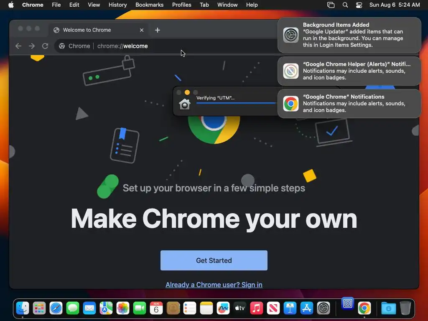Minimize the Verifying UTM dialog

pyautogui.click(x=187, y=92)
